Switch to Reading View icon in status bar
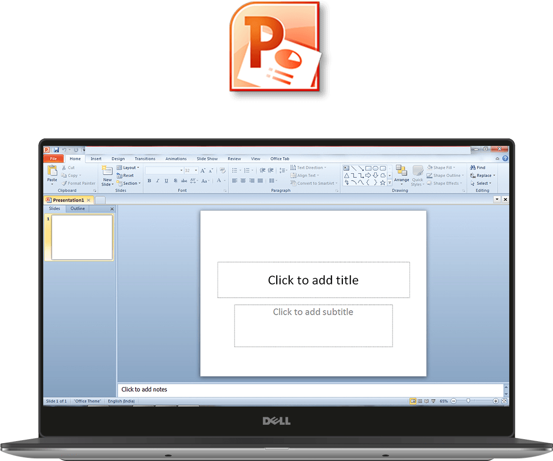The image size is (553, 461). (x=426, y=401)
